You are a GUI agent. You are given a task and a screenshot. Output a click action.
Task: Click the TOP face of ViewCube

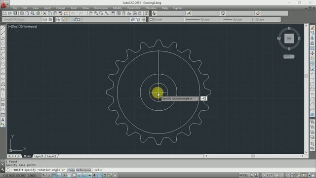click(289, 39)
